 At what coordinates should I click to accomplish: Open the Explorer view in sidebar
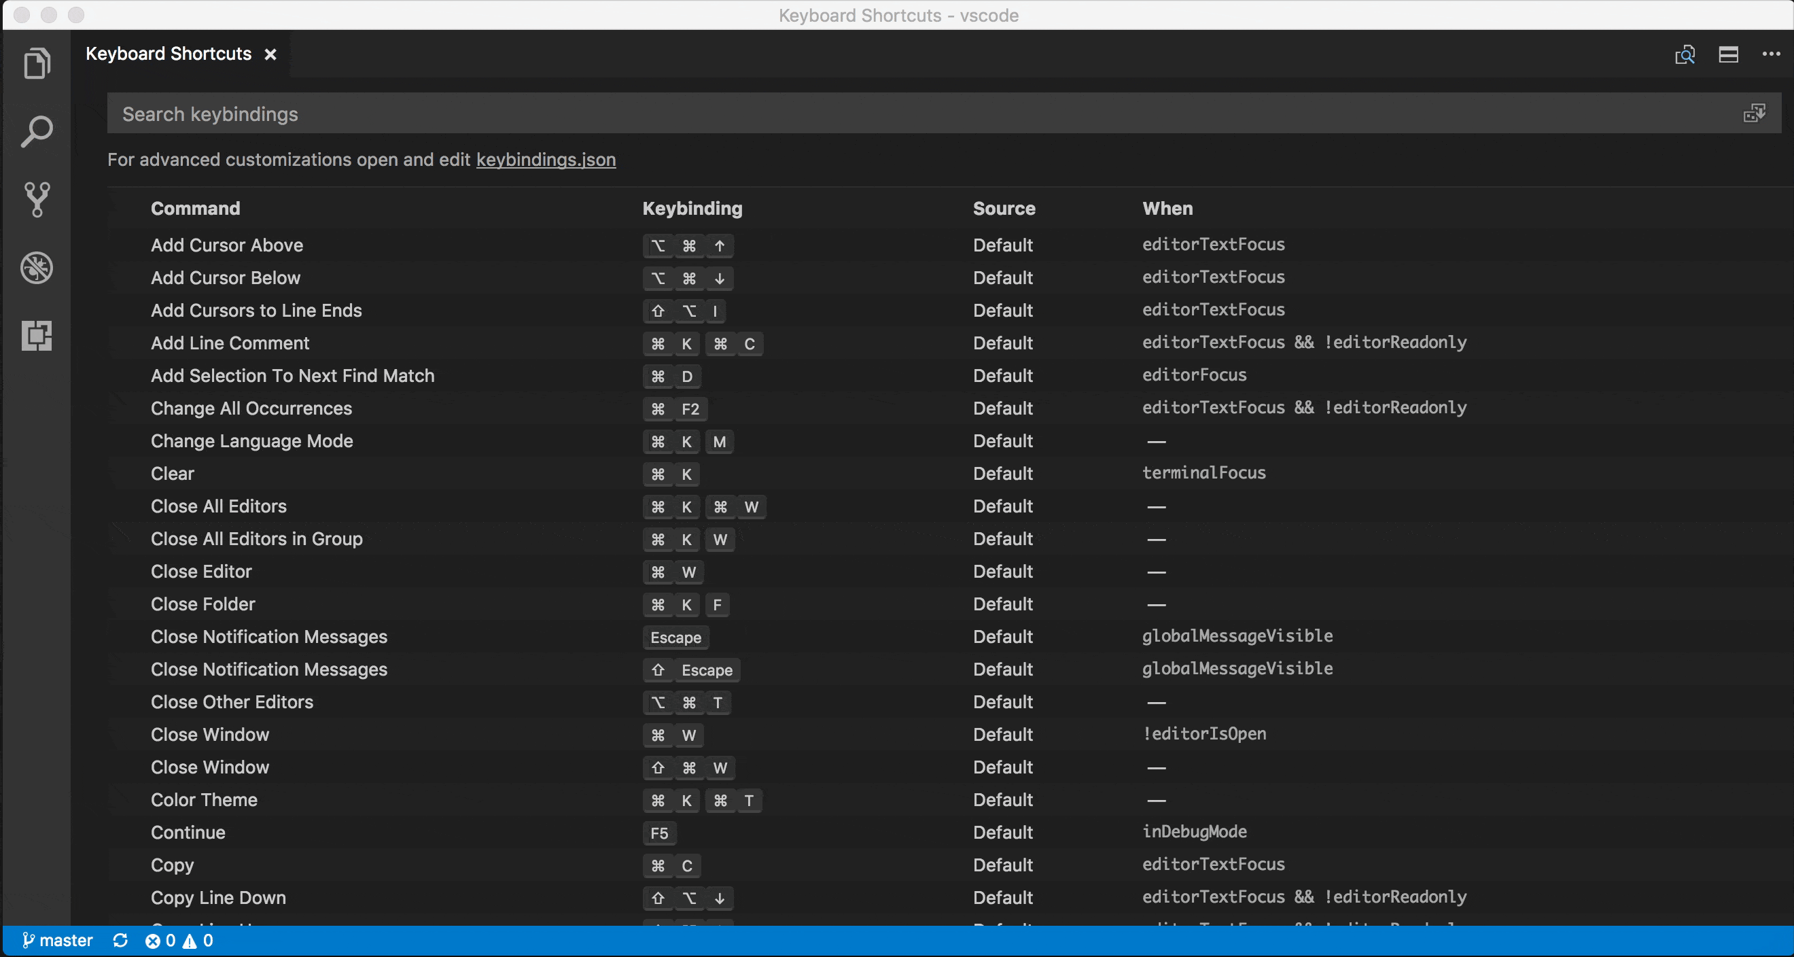click(37, 63)
